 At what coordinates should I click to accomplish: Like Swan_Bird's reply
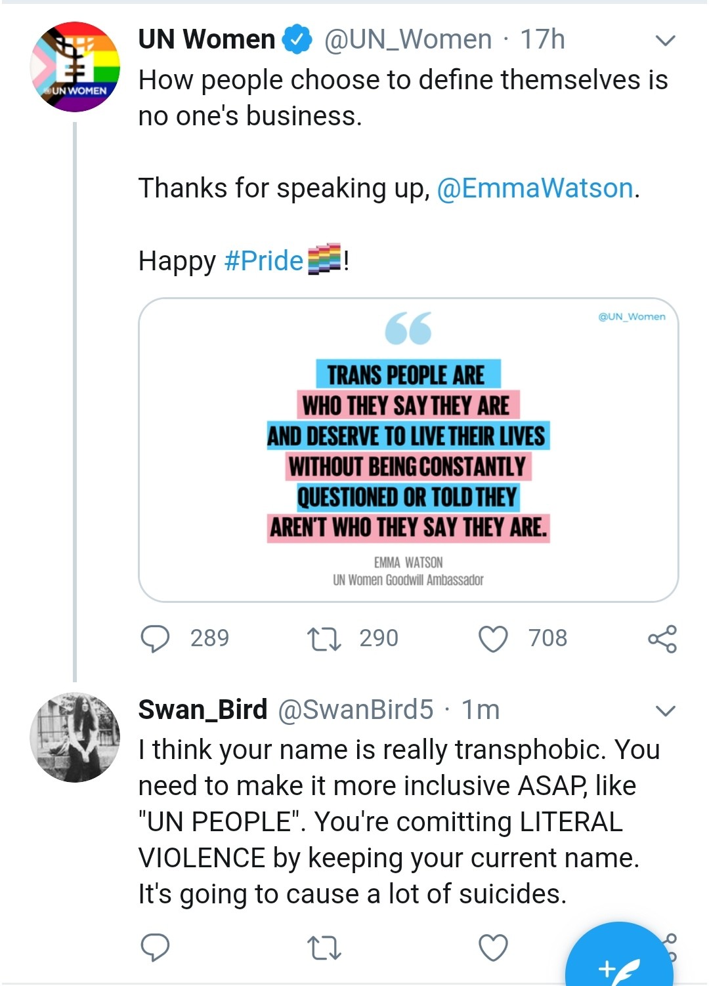493,947
